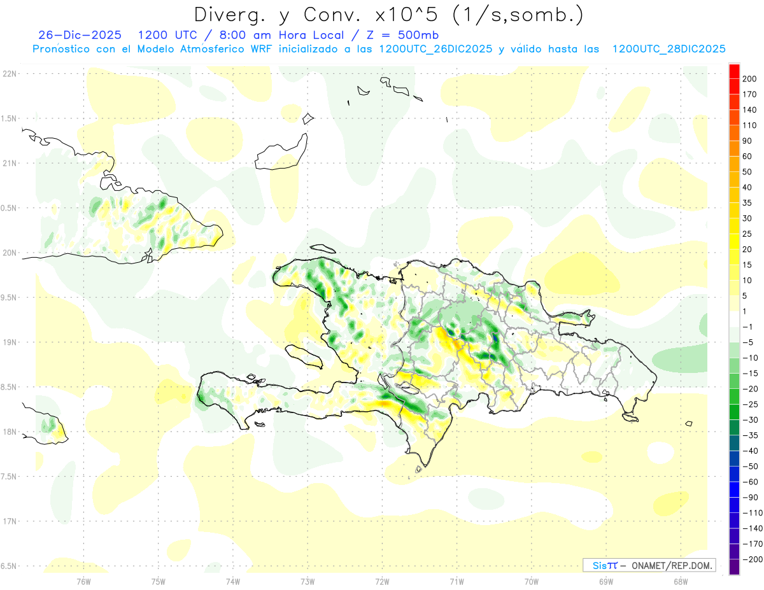764x590 pixels.
Task: Click the '1200UTC_28DIC2025' validity text
Action: point(668,49)
